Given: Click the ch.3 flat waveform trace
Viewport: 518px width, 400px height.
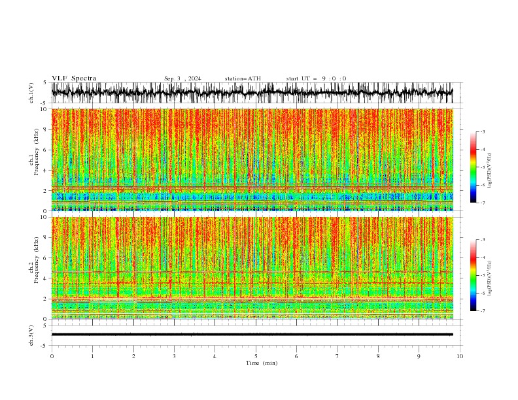Looking at the screenshot, I should pos(252,335).
